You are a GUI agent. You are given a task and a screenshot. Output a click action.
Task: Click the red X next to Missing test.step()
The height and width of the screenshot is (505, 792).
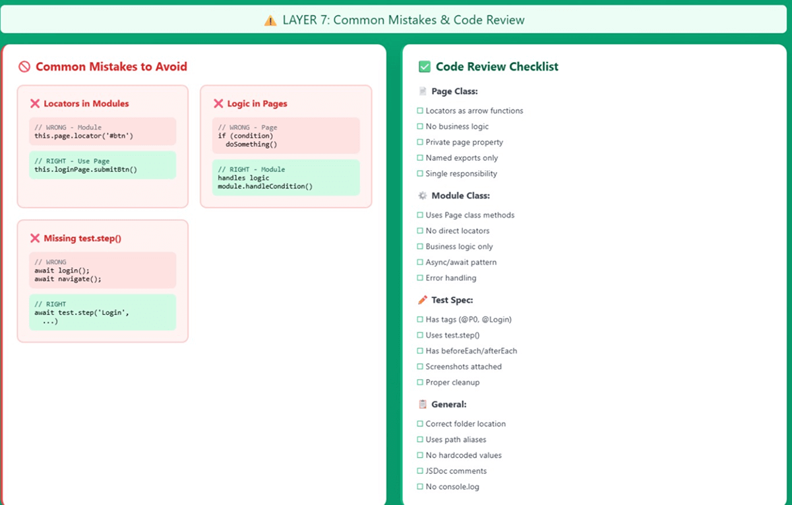point(35,239)
